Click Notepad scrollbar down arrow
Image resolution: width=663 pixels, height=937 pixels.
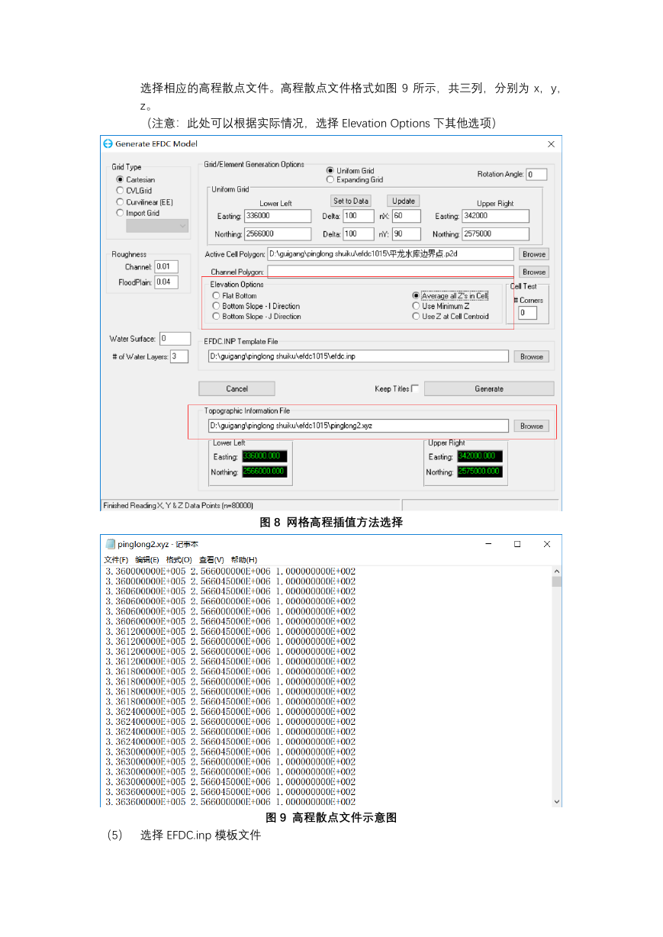556,801
